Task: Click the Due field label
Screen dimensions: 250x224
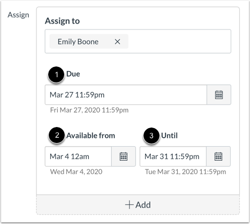Action: (73, 74)
